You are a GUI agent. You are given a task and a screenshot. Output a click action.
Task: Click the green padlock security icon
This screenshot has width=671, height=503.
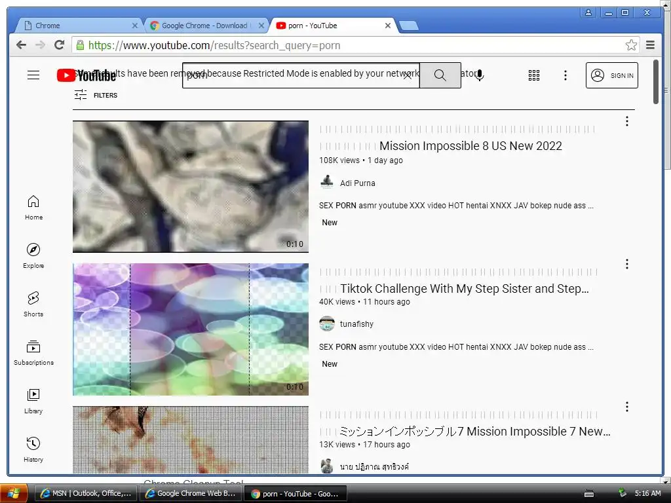pyautogui.click(x=80, y=45)
